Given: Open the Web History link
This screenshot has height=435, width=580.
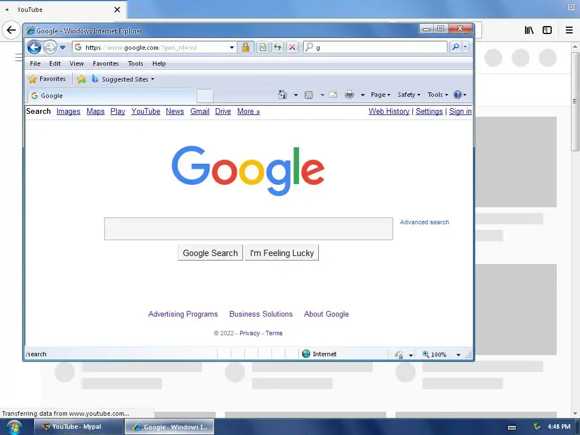Looking at the screenshot, I should (389, 112).
